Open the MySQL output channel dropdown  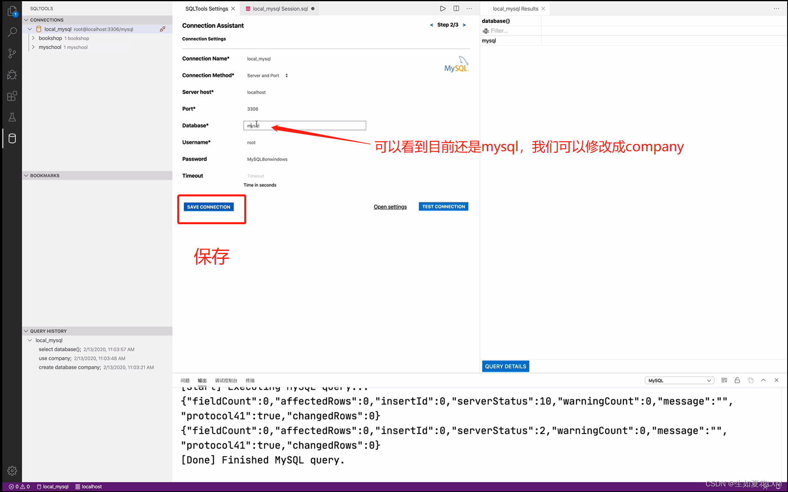[x=679, y=380]
